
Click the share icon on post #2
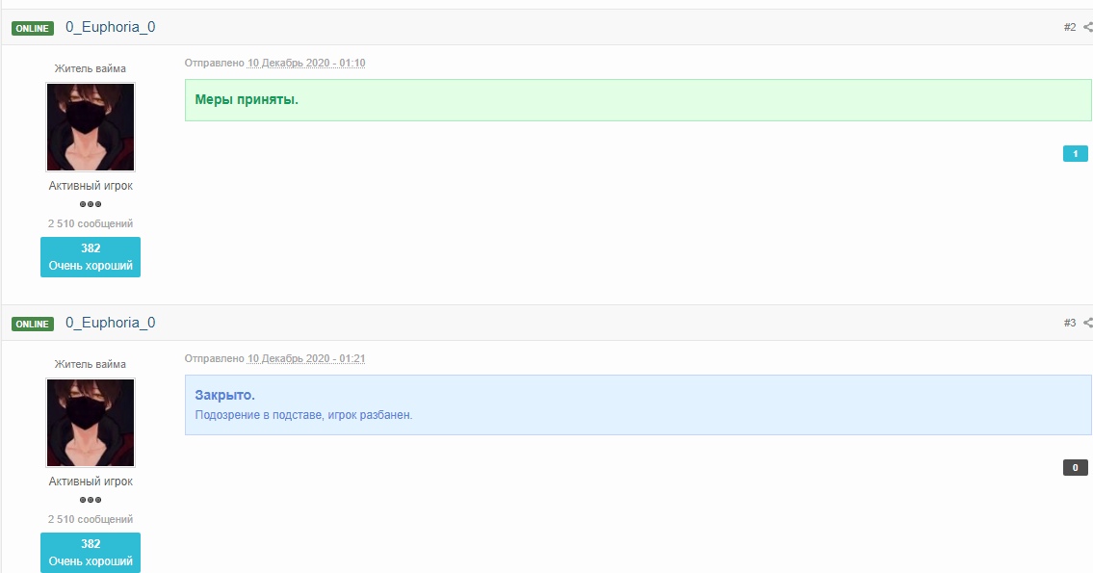pos(1087,28)
